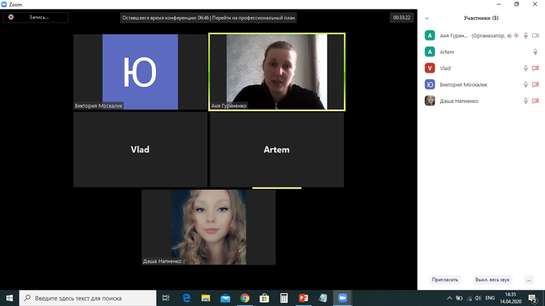Toggle Vlad's microphone icon in participants list
Image resolution: width=545 pixels, height=306 pixels.
click(x=525, y=69)
